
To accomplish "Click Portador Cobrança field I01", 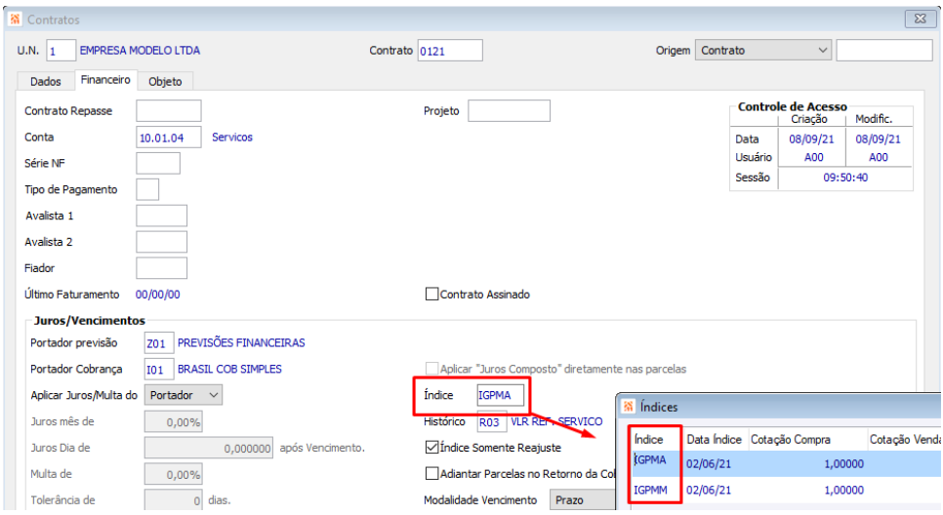I will (159, 369).
